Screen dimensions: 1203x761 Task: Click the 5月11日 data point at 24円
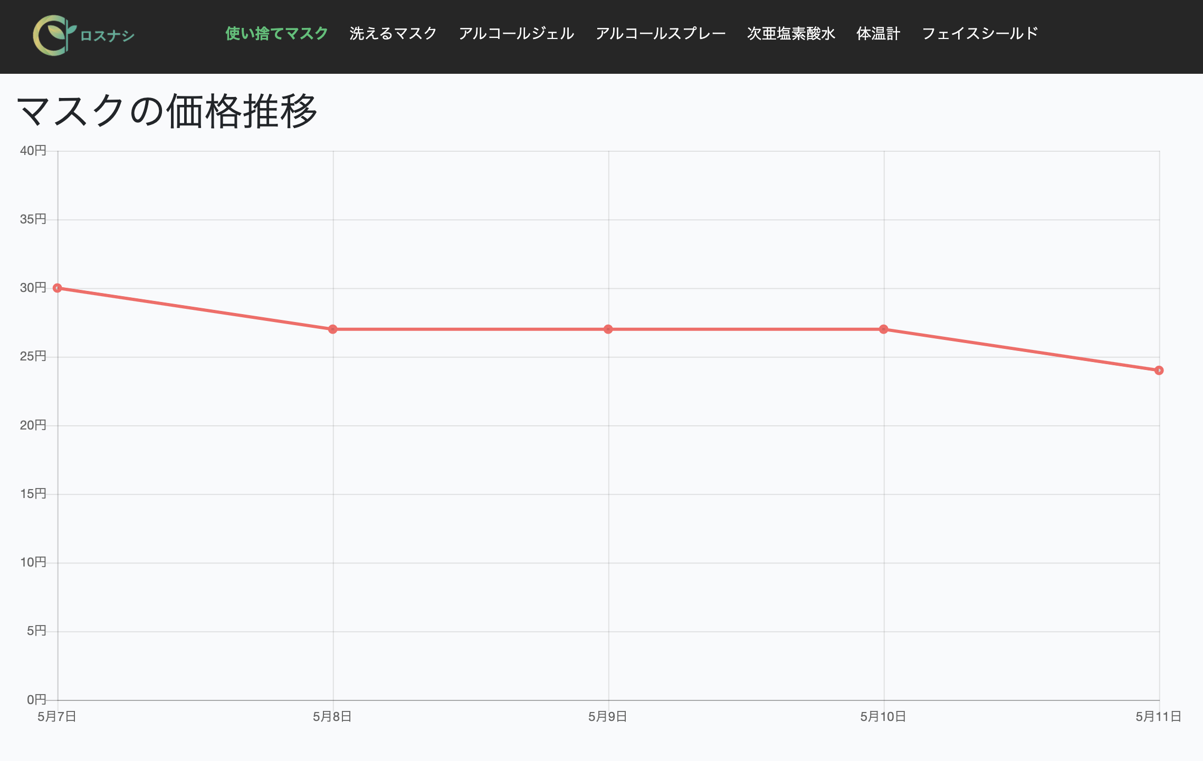pyautogui.click(x=1159, y=370)
